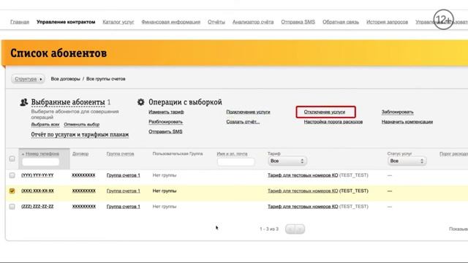Check the (ZZZ) ZZZ-ZZ-ZZ row checkbox

tap(12, 206)
